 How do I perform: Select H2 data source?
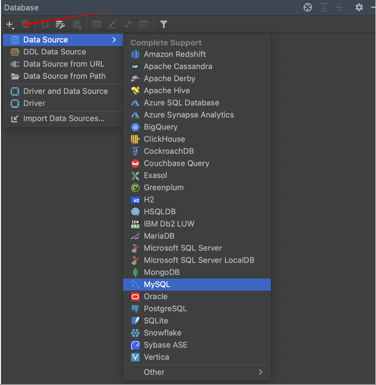[197, 200]
